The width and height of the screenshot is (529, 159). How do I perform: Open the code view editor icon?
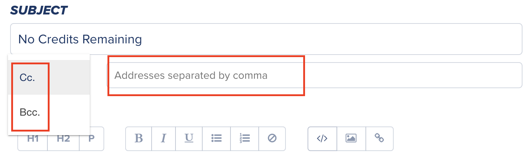pyautogui.click(x=322, y=138)
